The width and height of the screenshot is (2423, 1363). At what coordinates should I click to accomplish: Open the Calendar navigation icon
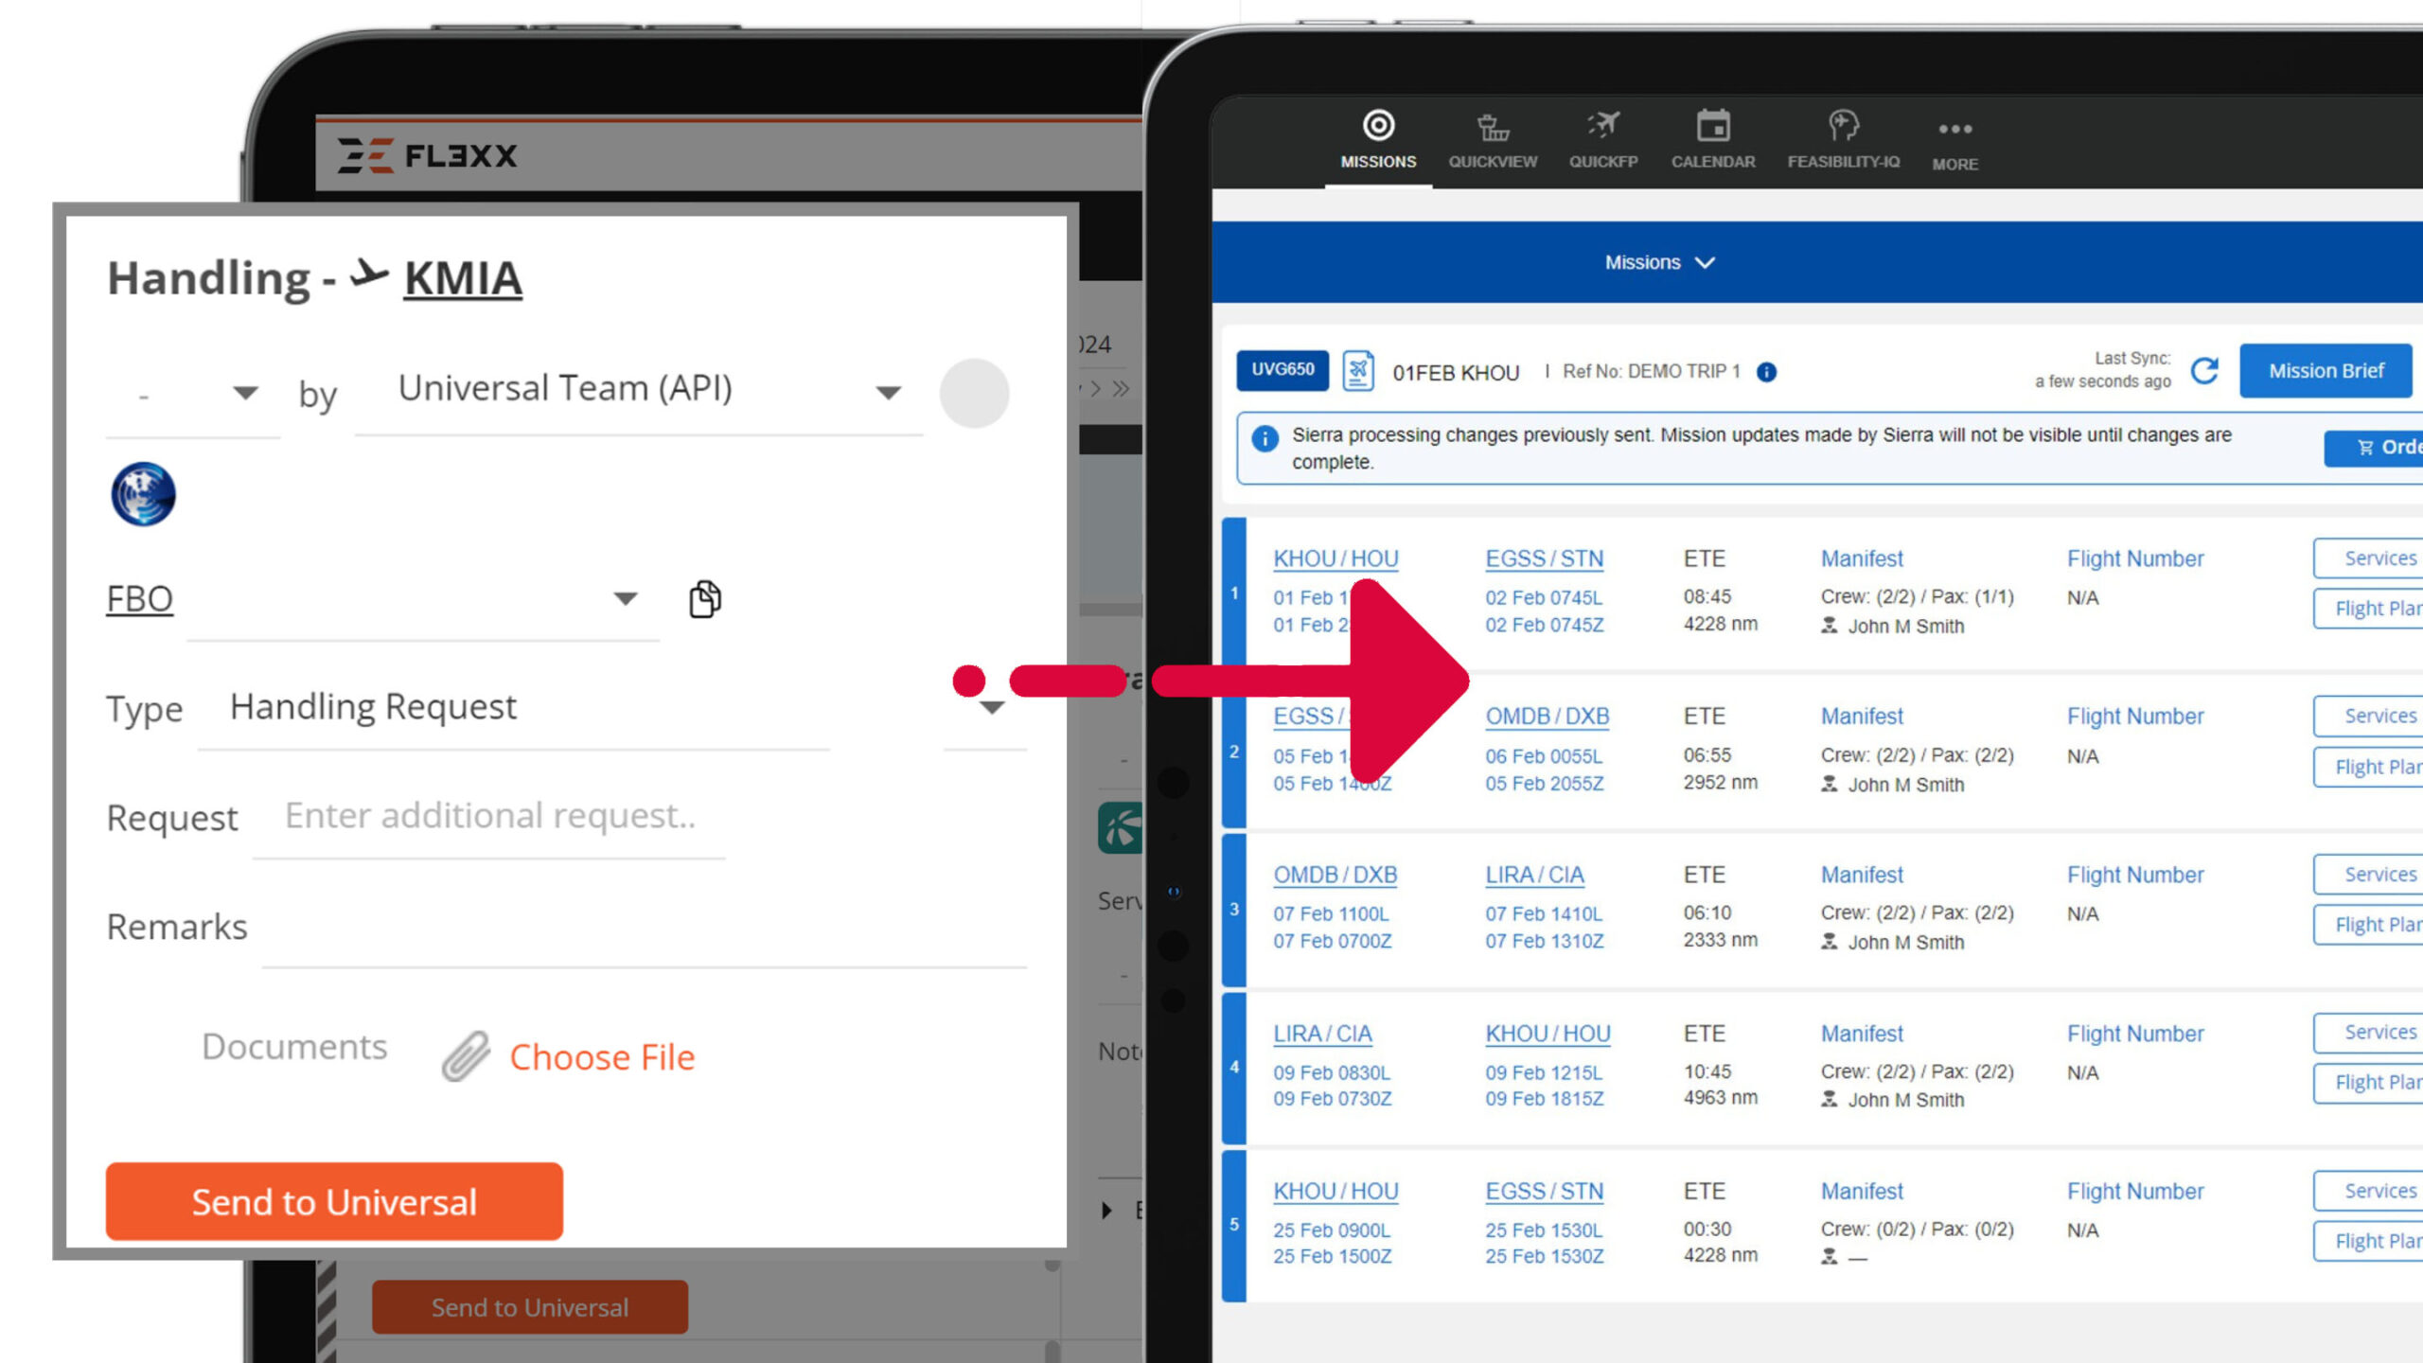click(1712, 126)
